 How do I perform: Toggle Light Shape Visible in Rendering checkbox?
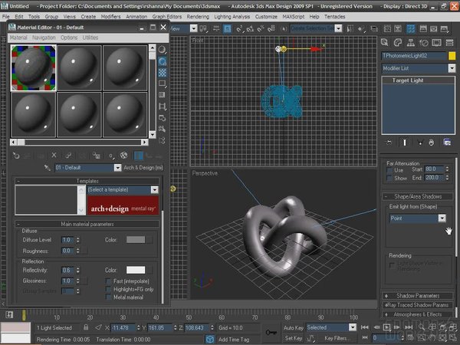tap(392, 265)
